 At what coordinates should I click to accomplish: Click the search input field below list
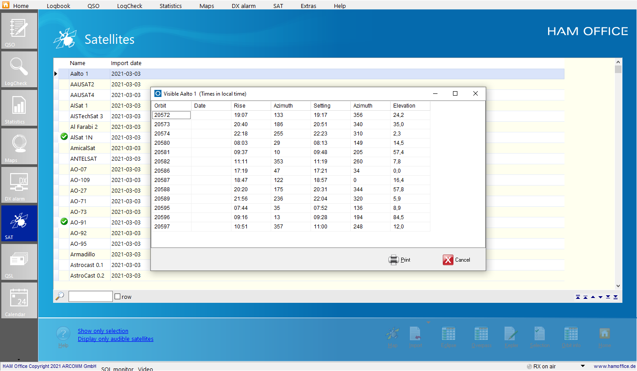tap(90, 297)
